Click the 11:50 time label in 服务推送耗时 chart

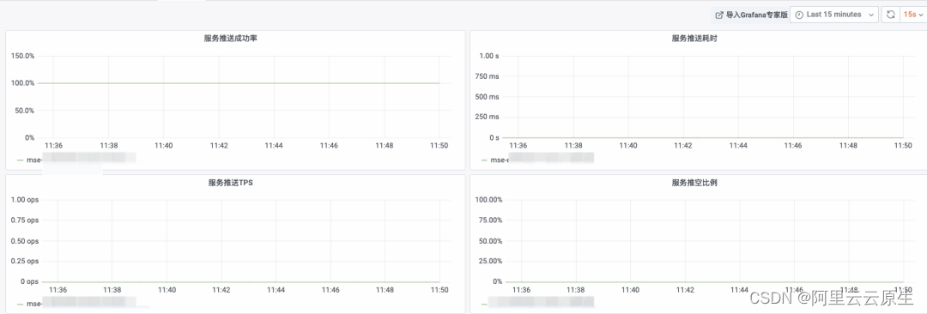(x=903, y=146)
